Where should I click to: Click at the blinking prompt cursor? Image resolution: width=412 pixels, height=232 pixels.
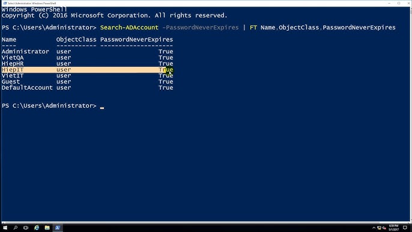click(102, 108)
